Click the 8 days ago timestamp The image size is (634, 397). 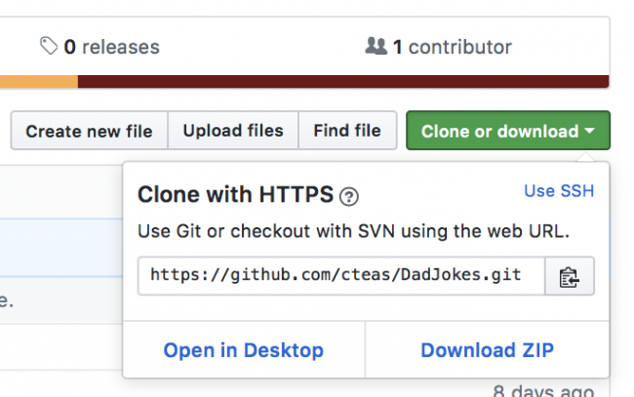(x=543, y=390)
